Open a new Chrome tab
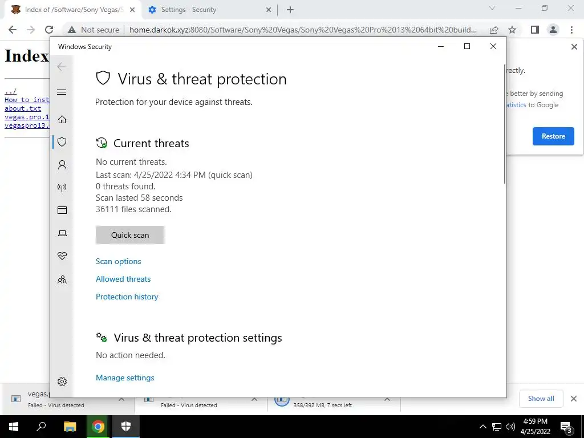The width and height of the screenshot is (584, 438). [290, 10]
